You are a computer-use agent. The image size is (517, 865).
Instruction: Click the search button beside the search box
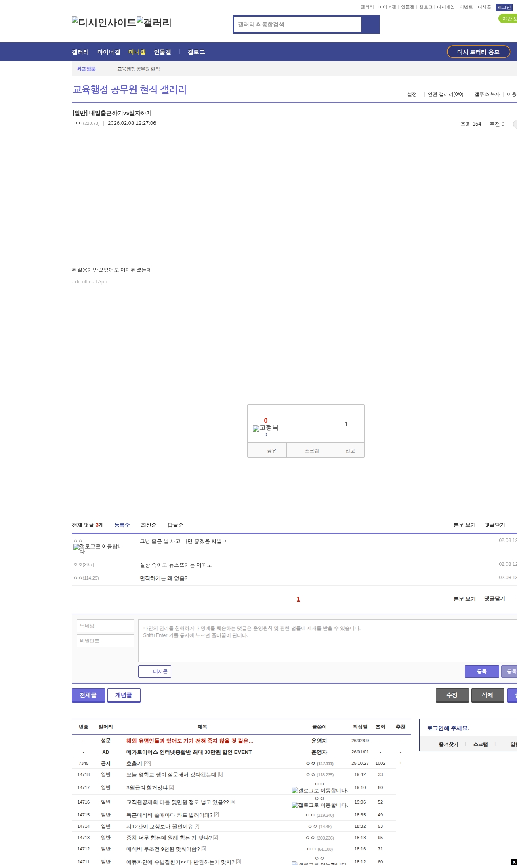click(370, 24)
